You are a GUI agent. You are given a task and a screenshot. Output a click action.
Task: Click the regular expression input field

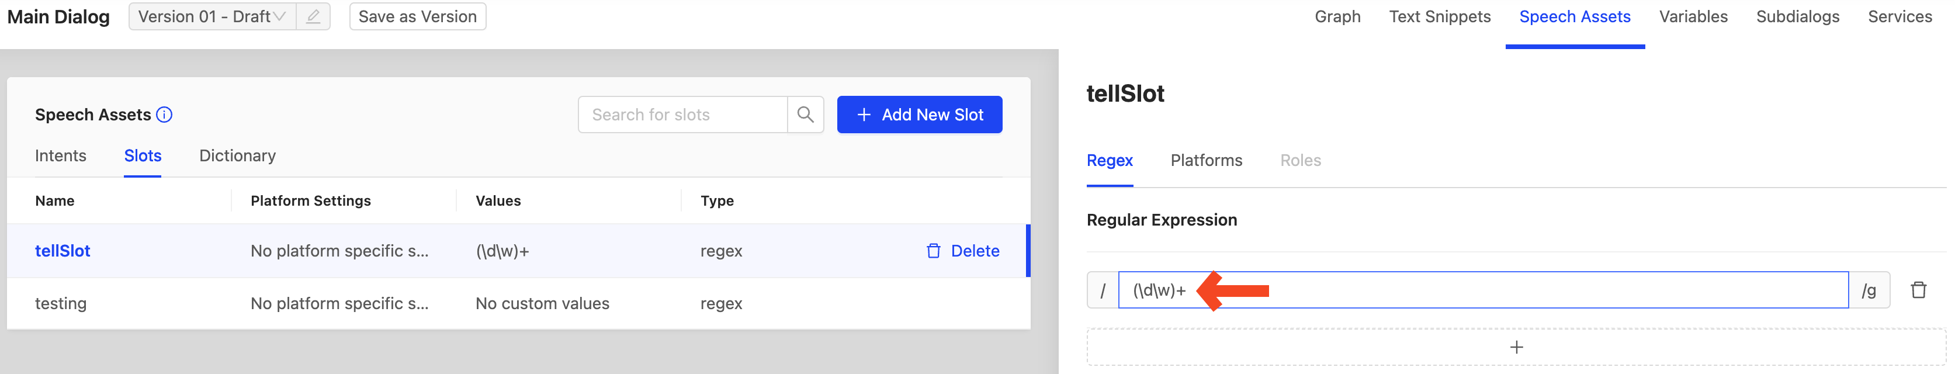[x=1483, y=290]
